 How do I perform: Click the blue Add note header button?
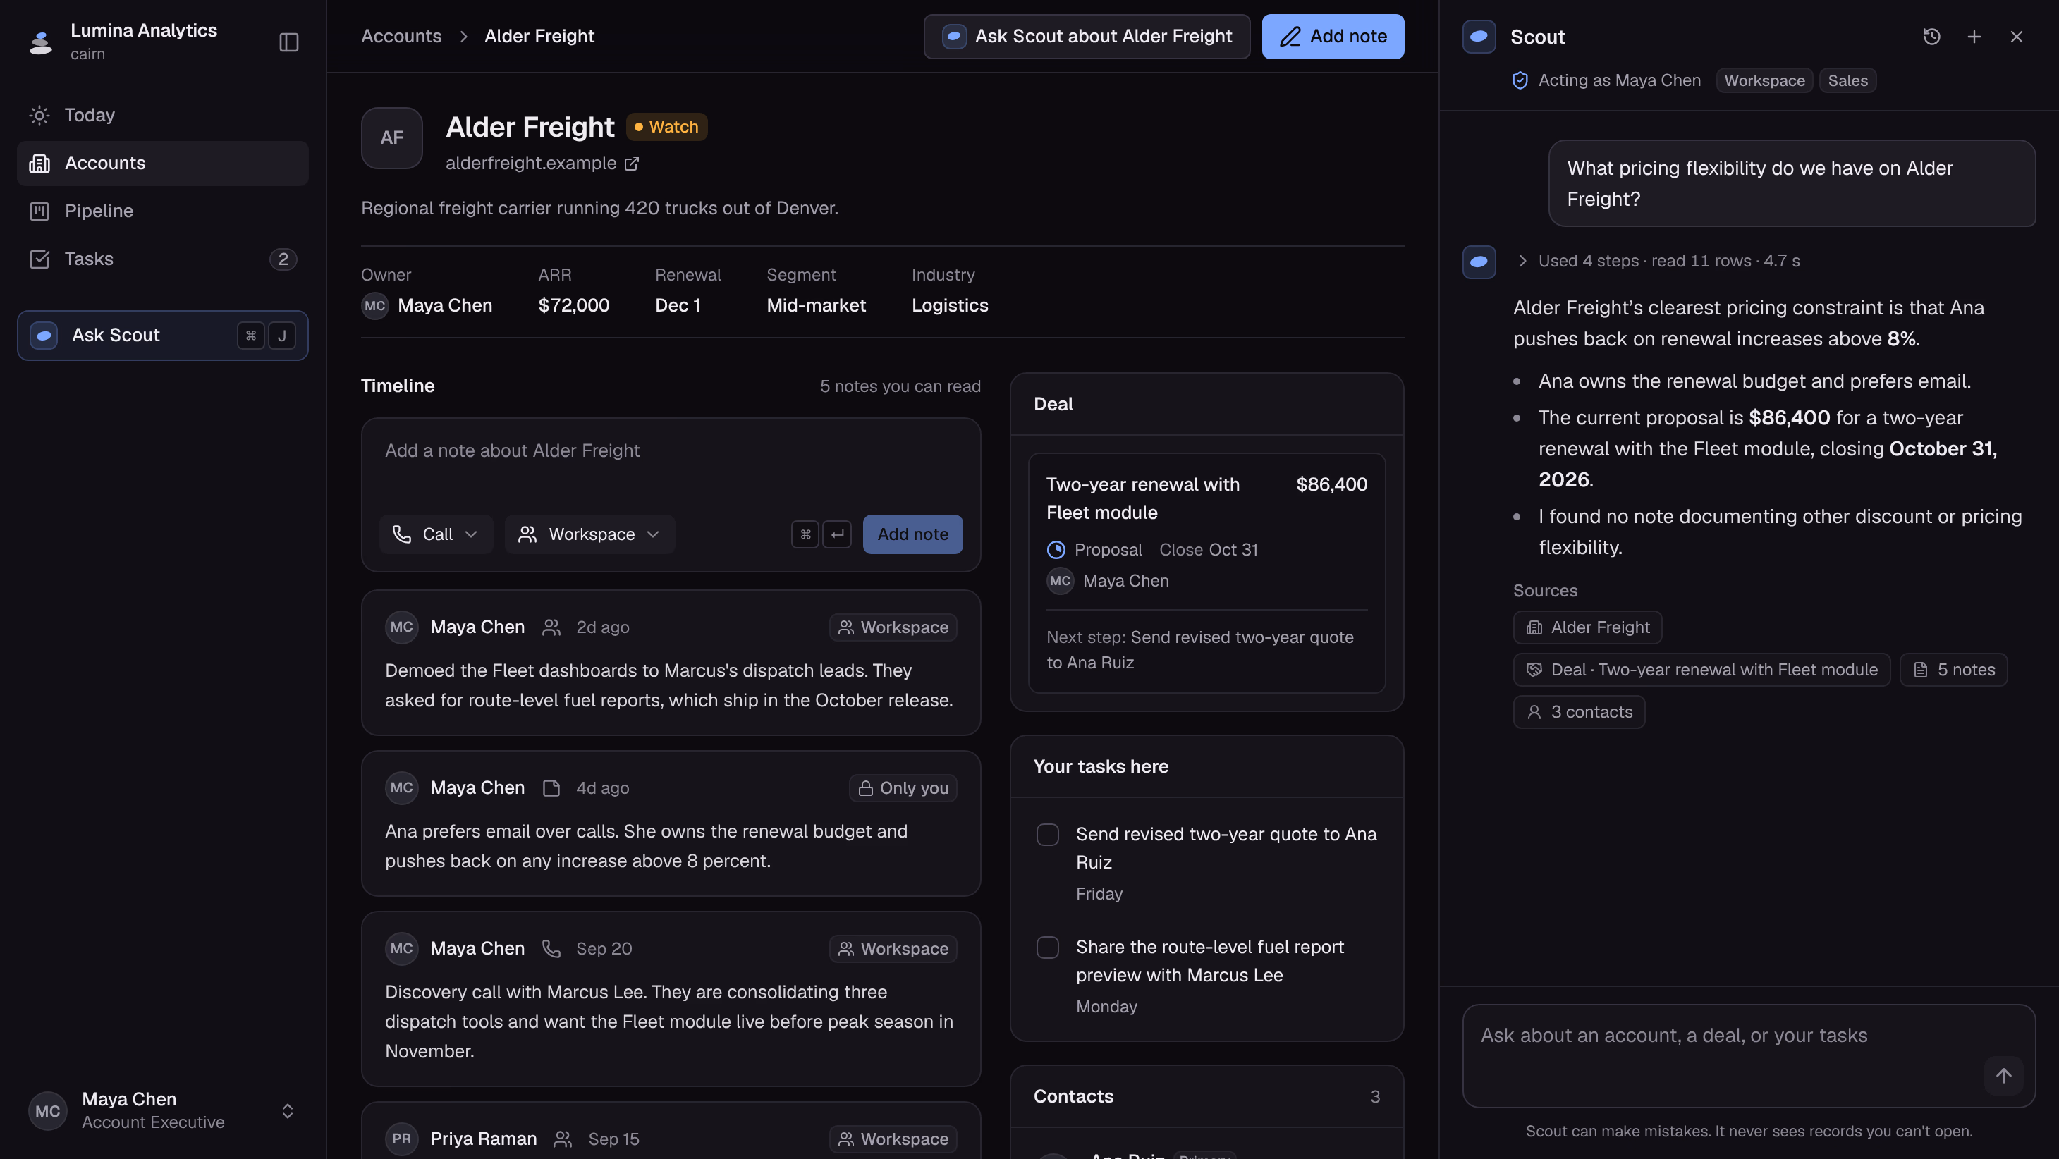1333,36
